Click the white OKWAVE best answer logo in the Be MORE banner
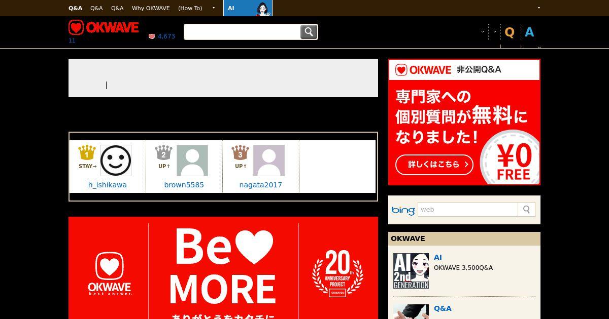Screen dimensions: 609x319 tap(110, 273)
